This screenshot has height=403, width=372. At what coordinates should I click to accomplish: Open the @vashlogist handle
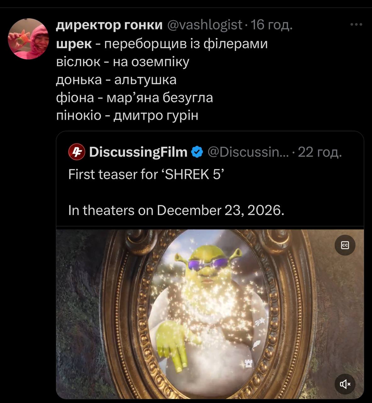205,25
